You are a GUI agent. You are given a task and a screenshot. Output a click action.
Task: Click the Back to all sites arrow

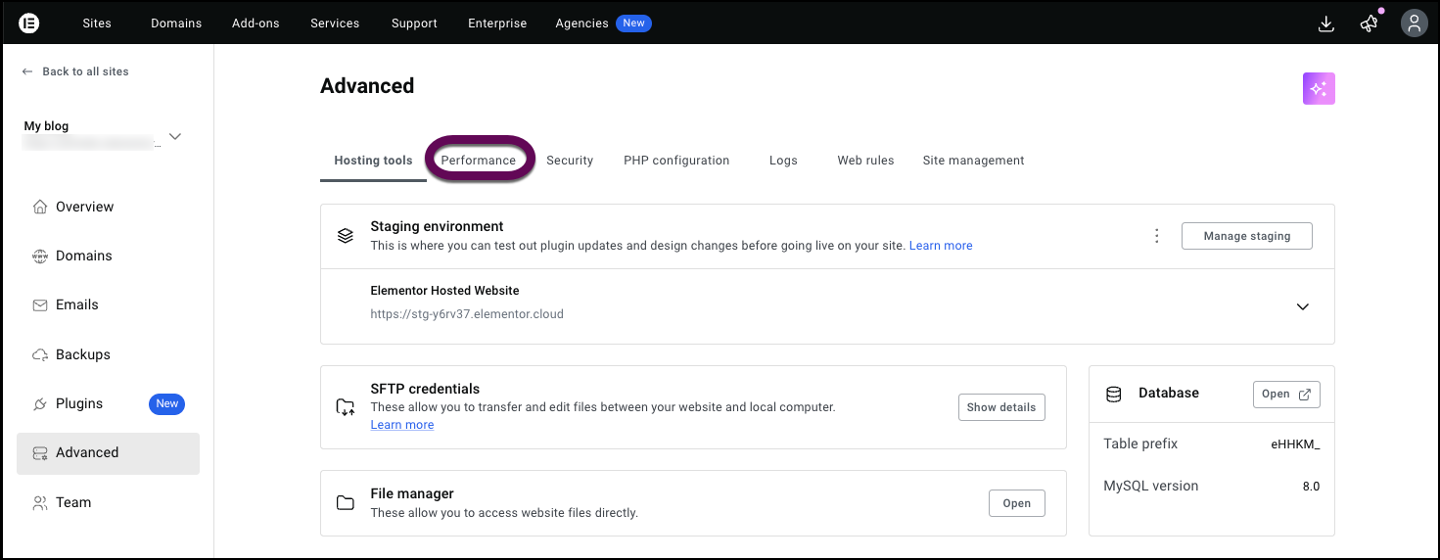pyautogui.click(x=27, y=71)
